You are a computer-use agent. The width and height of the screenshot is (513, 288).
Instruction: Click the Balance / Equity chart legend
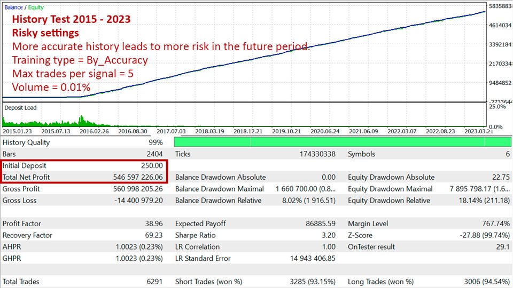pos(25,7)
